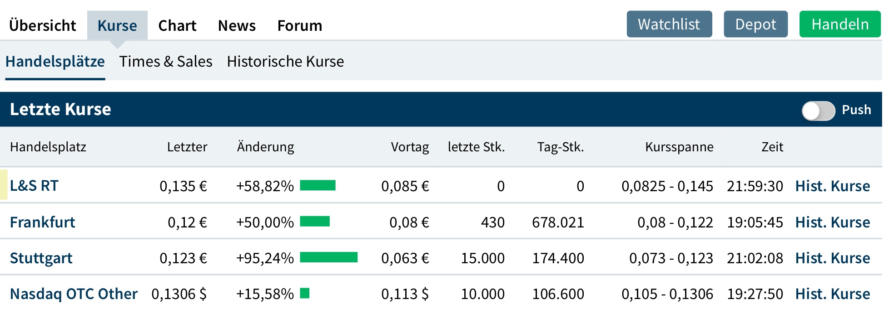Select the Handelsplätze sub-tab
The width and height of the screenshot is (884, 309).
[55, 61]
